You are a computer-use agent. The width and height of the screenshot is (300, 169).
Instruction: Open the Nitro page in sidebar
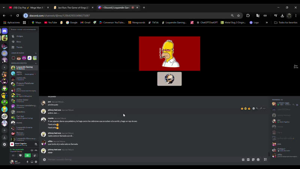pyautogui.click(x=18, y=42)
